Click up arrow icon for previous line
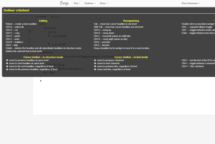 point(95,66)
